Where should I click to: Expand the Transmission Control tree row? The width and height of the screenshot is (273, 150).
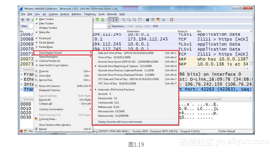[21, 89]
